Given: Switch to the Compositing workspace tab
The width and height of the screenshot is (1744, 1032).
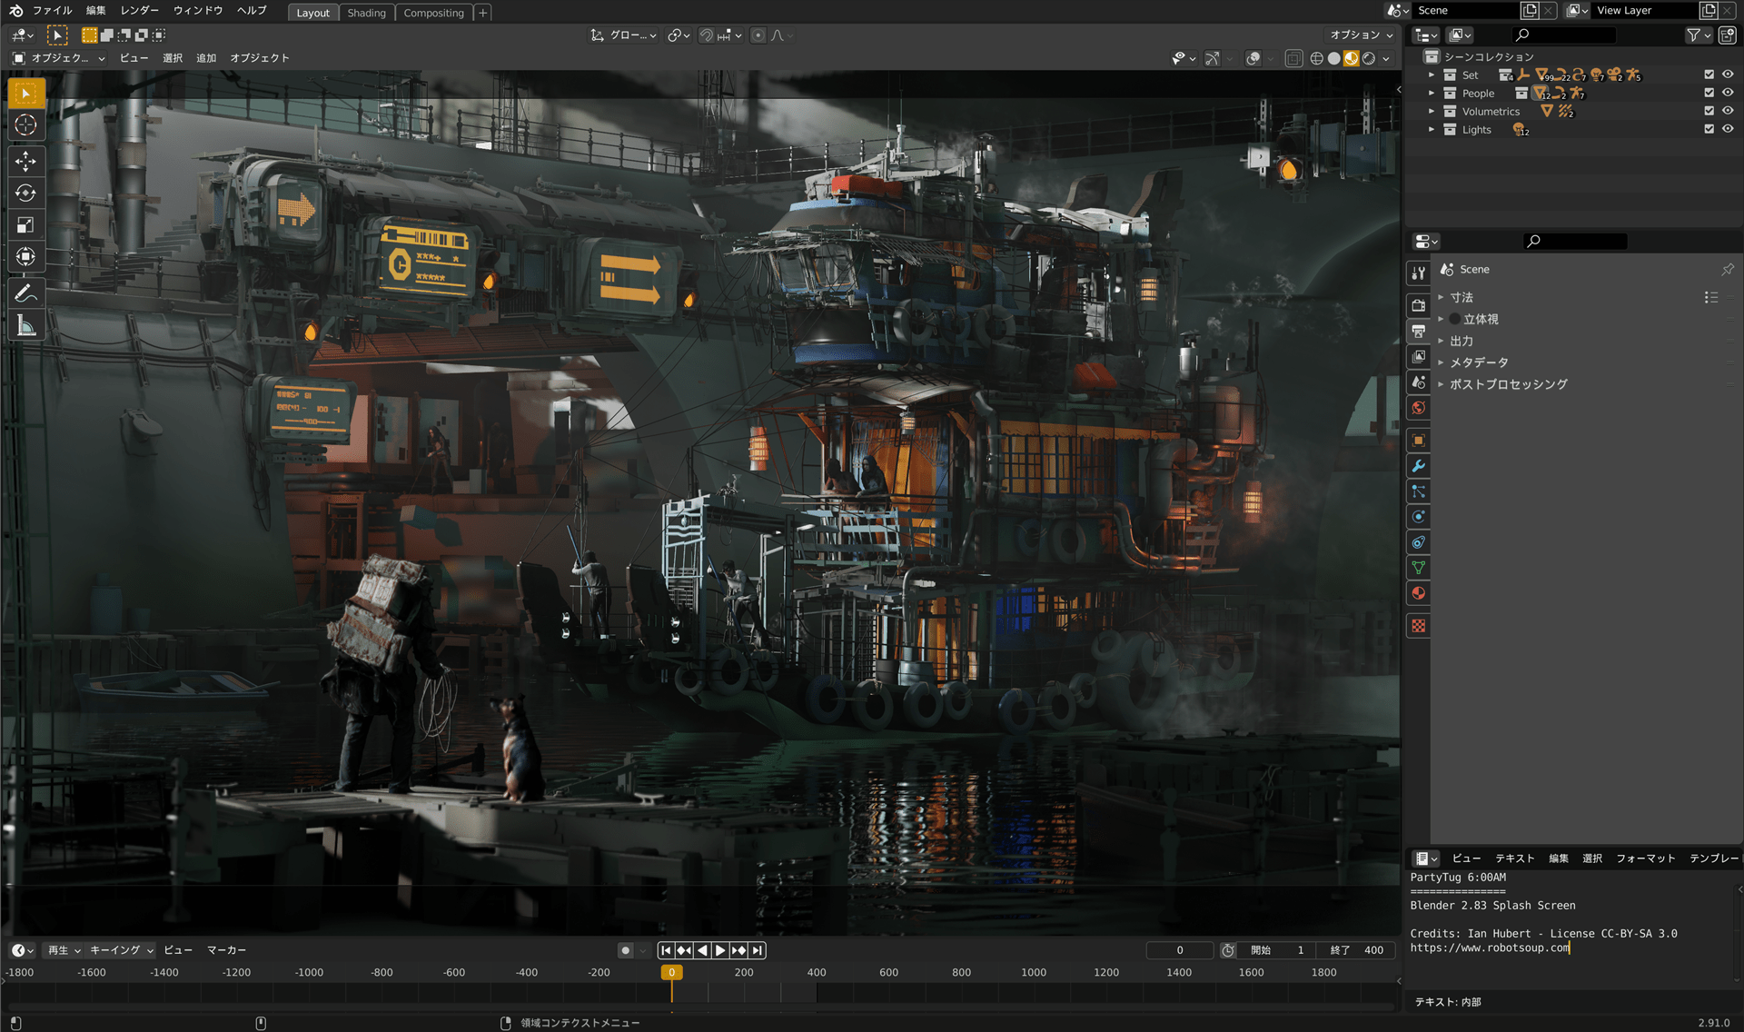Looking at the screenshot, I should [433, 13].
